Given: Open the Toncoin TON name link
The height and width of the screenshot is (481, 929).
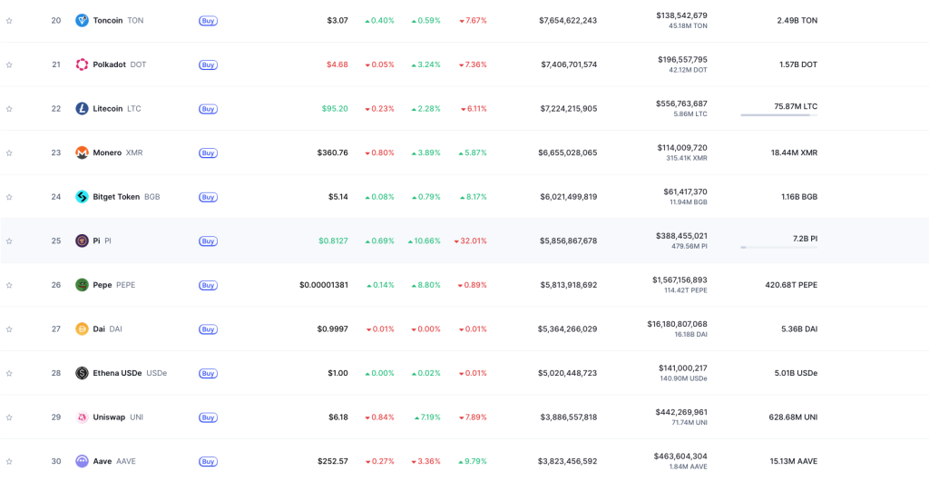Looking at the screenshot, I should pyautogui.click(x=118, y=21).
